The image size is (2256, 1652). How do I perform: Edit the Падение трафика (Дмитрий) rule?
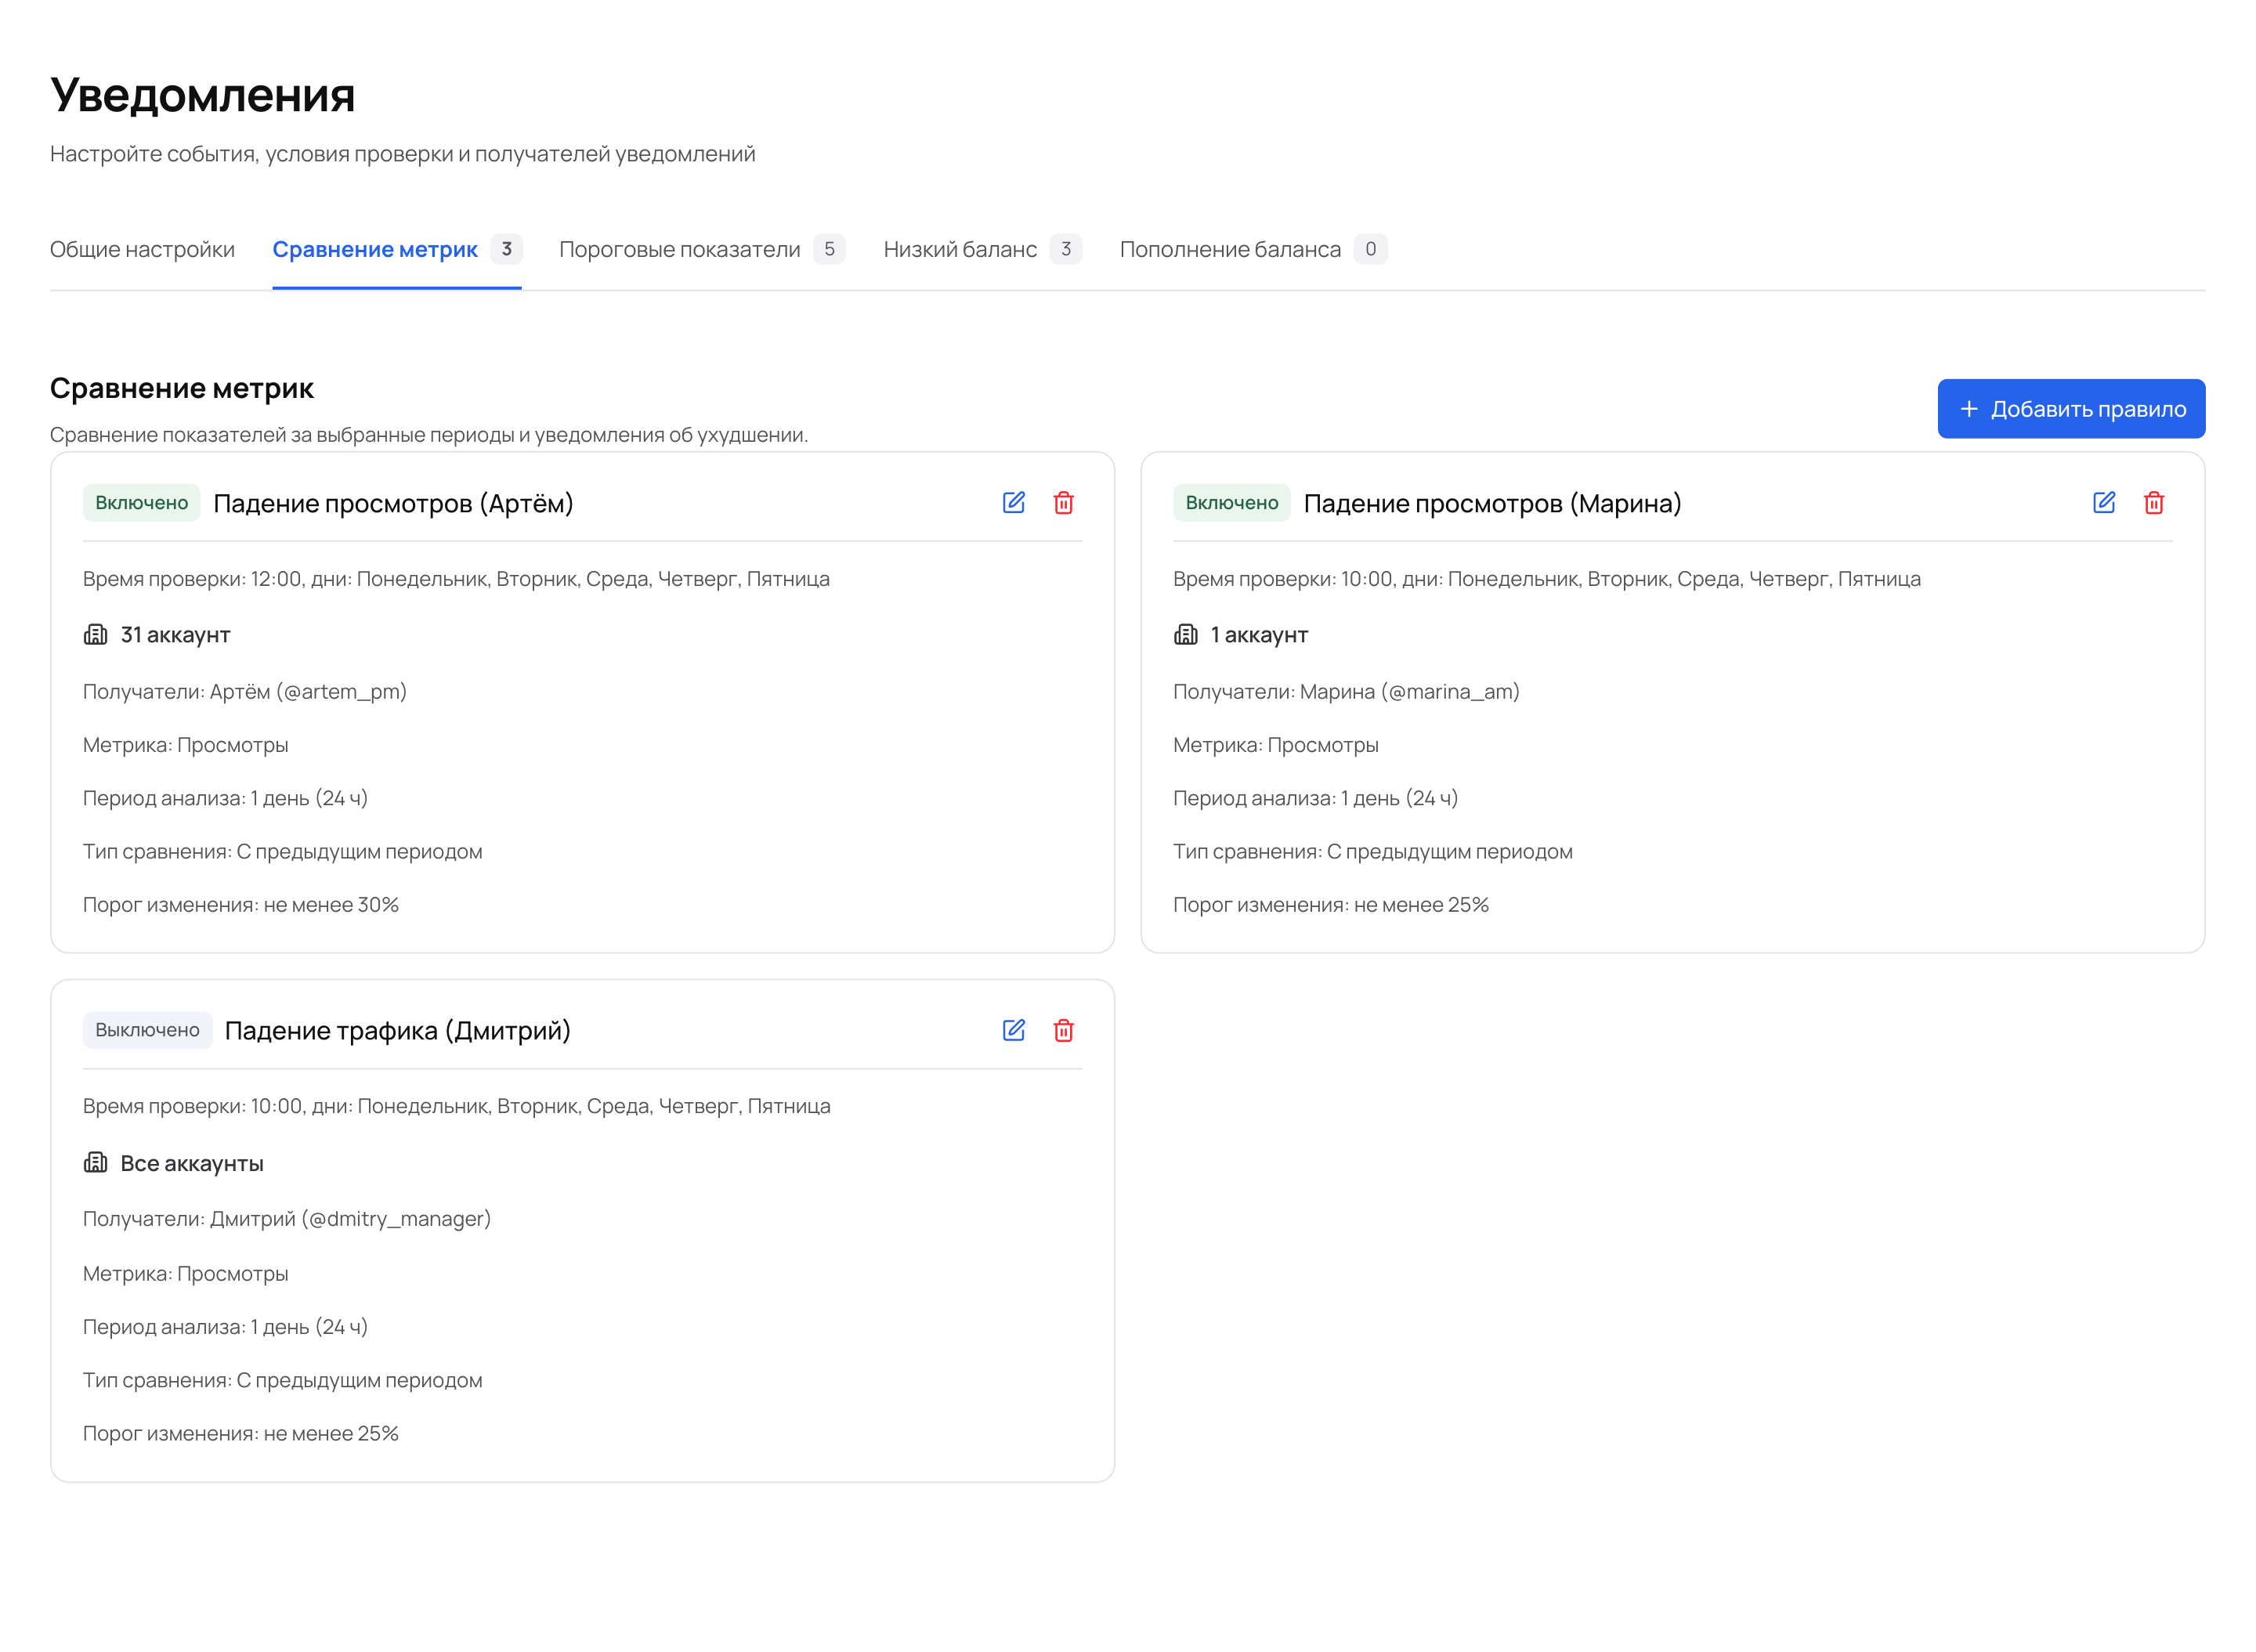click(1013, 1030)
